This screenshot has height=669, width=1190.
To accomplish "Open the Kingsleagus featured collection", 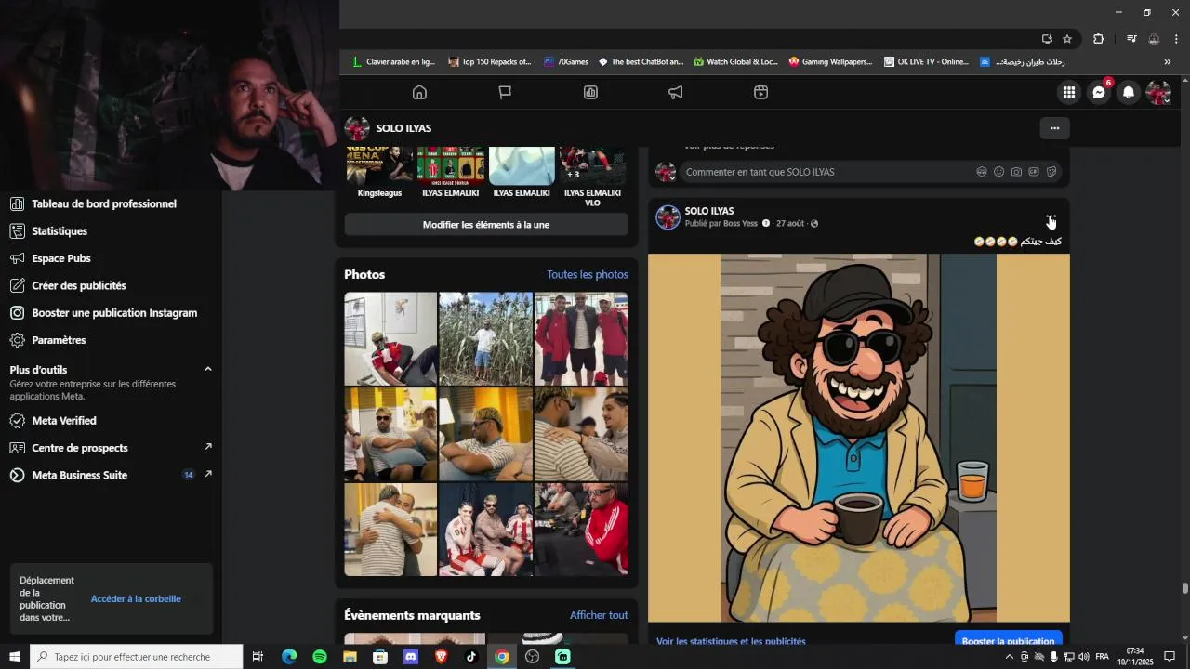I will (379, 173).
